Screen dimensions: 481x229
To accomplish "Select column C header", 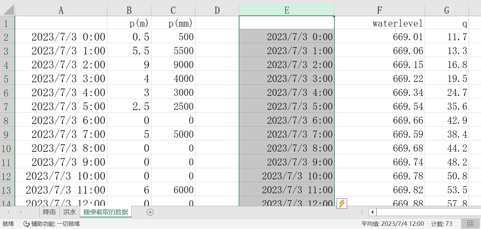I will pyautogui.click(x=173, y=10).
